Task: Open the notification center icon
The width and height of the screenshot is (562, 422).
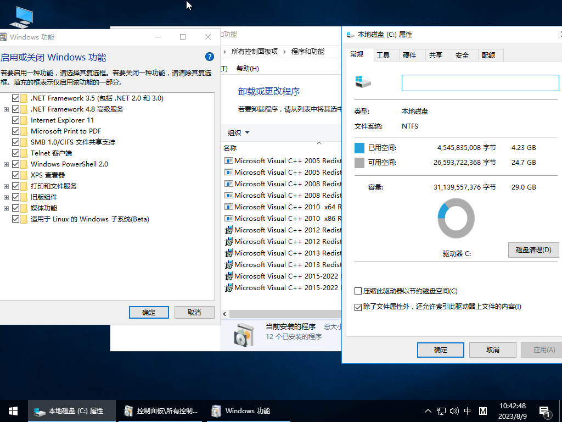Action: tap(545, 412)
